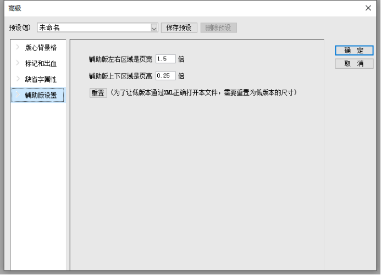Select the highlighted 辅助版设置 item

click(41, 96)
